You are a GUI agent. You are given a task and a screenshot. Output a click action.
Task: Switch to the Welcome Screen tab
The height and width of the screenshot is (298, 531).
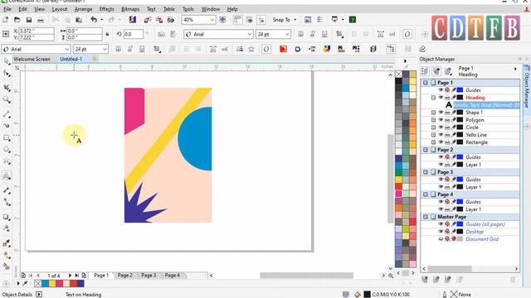(x=32, y=59)
